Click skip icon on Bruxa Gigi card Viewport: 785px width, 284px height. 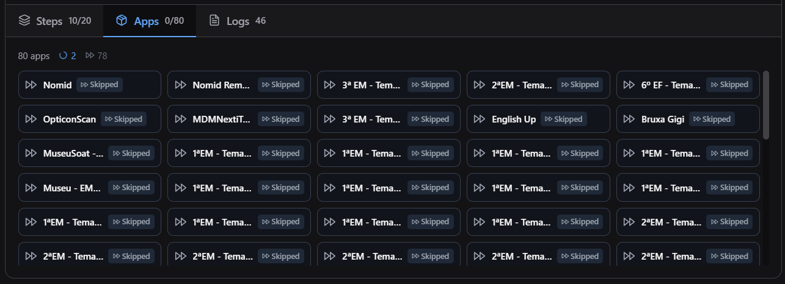click(629, 119)
